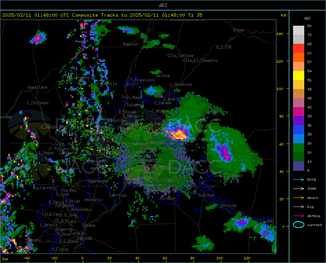Image resolution: width=326 pixels, height=263 pixels.
Task: Click the cyan 'current' ellipse icon
Action: click(298, 225)
